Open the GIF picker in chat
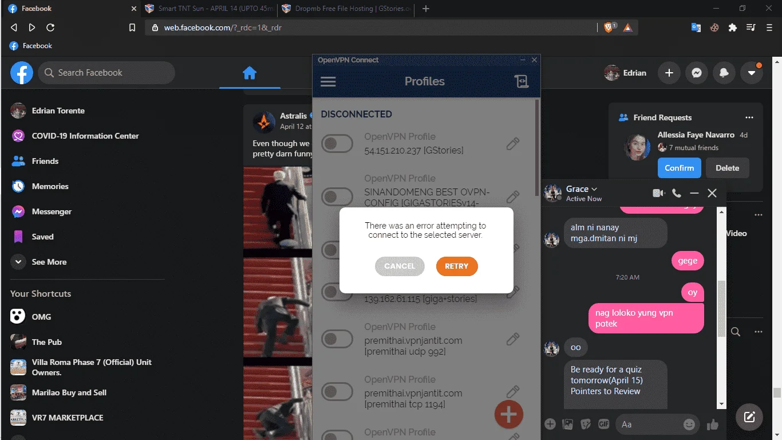782x440 pixels. 603,425
